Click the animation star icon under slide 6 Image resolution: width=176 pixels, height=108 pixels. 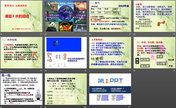pyautogui.click(x=46, y=71)
